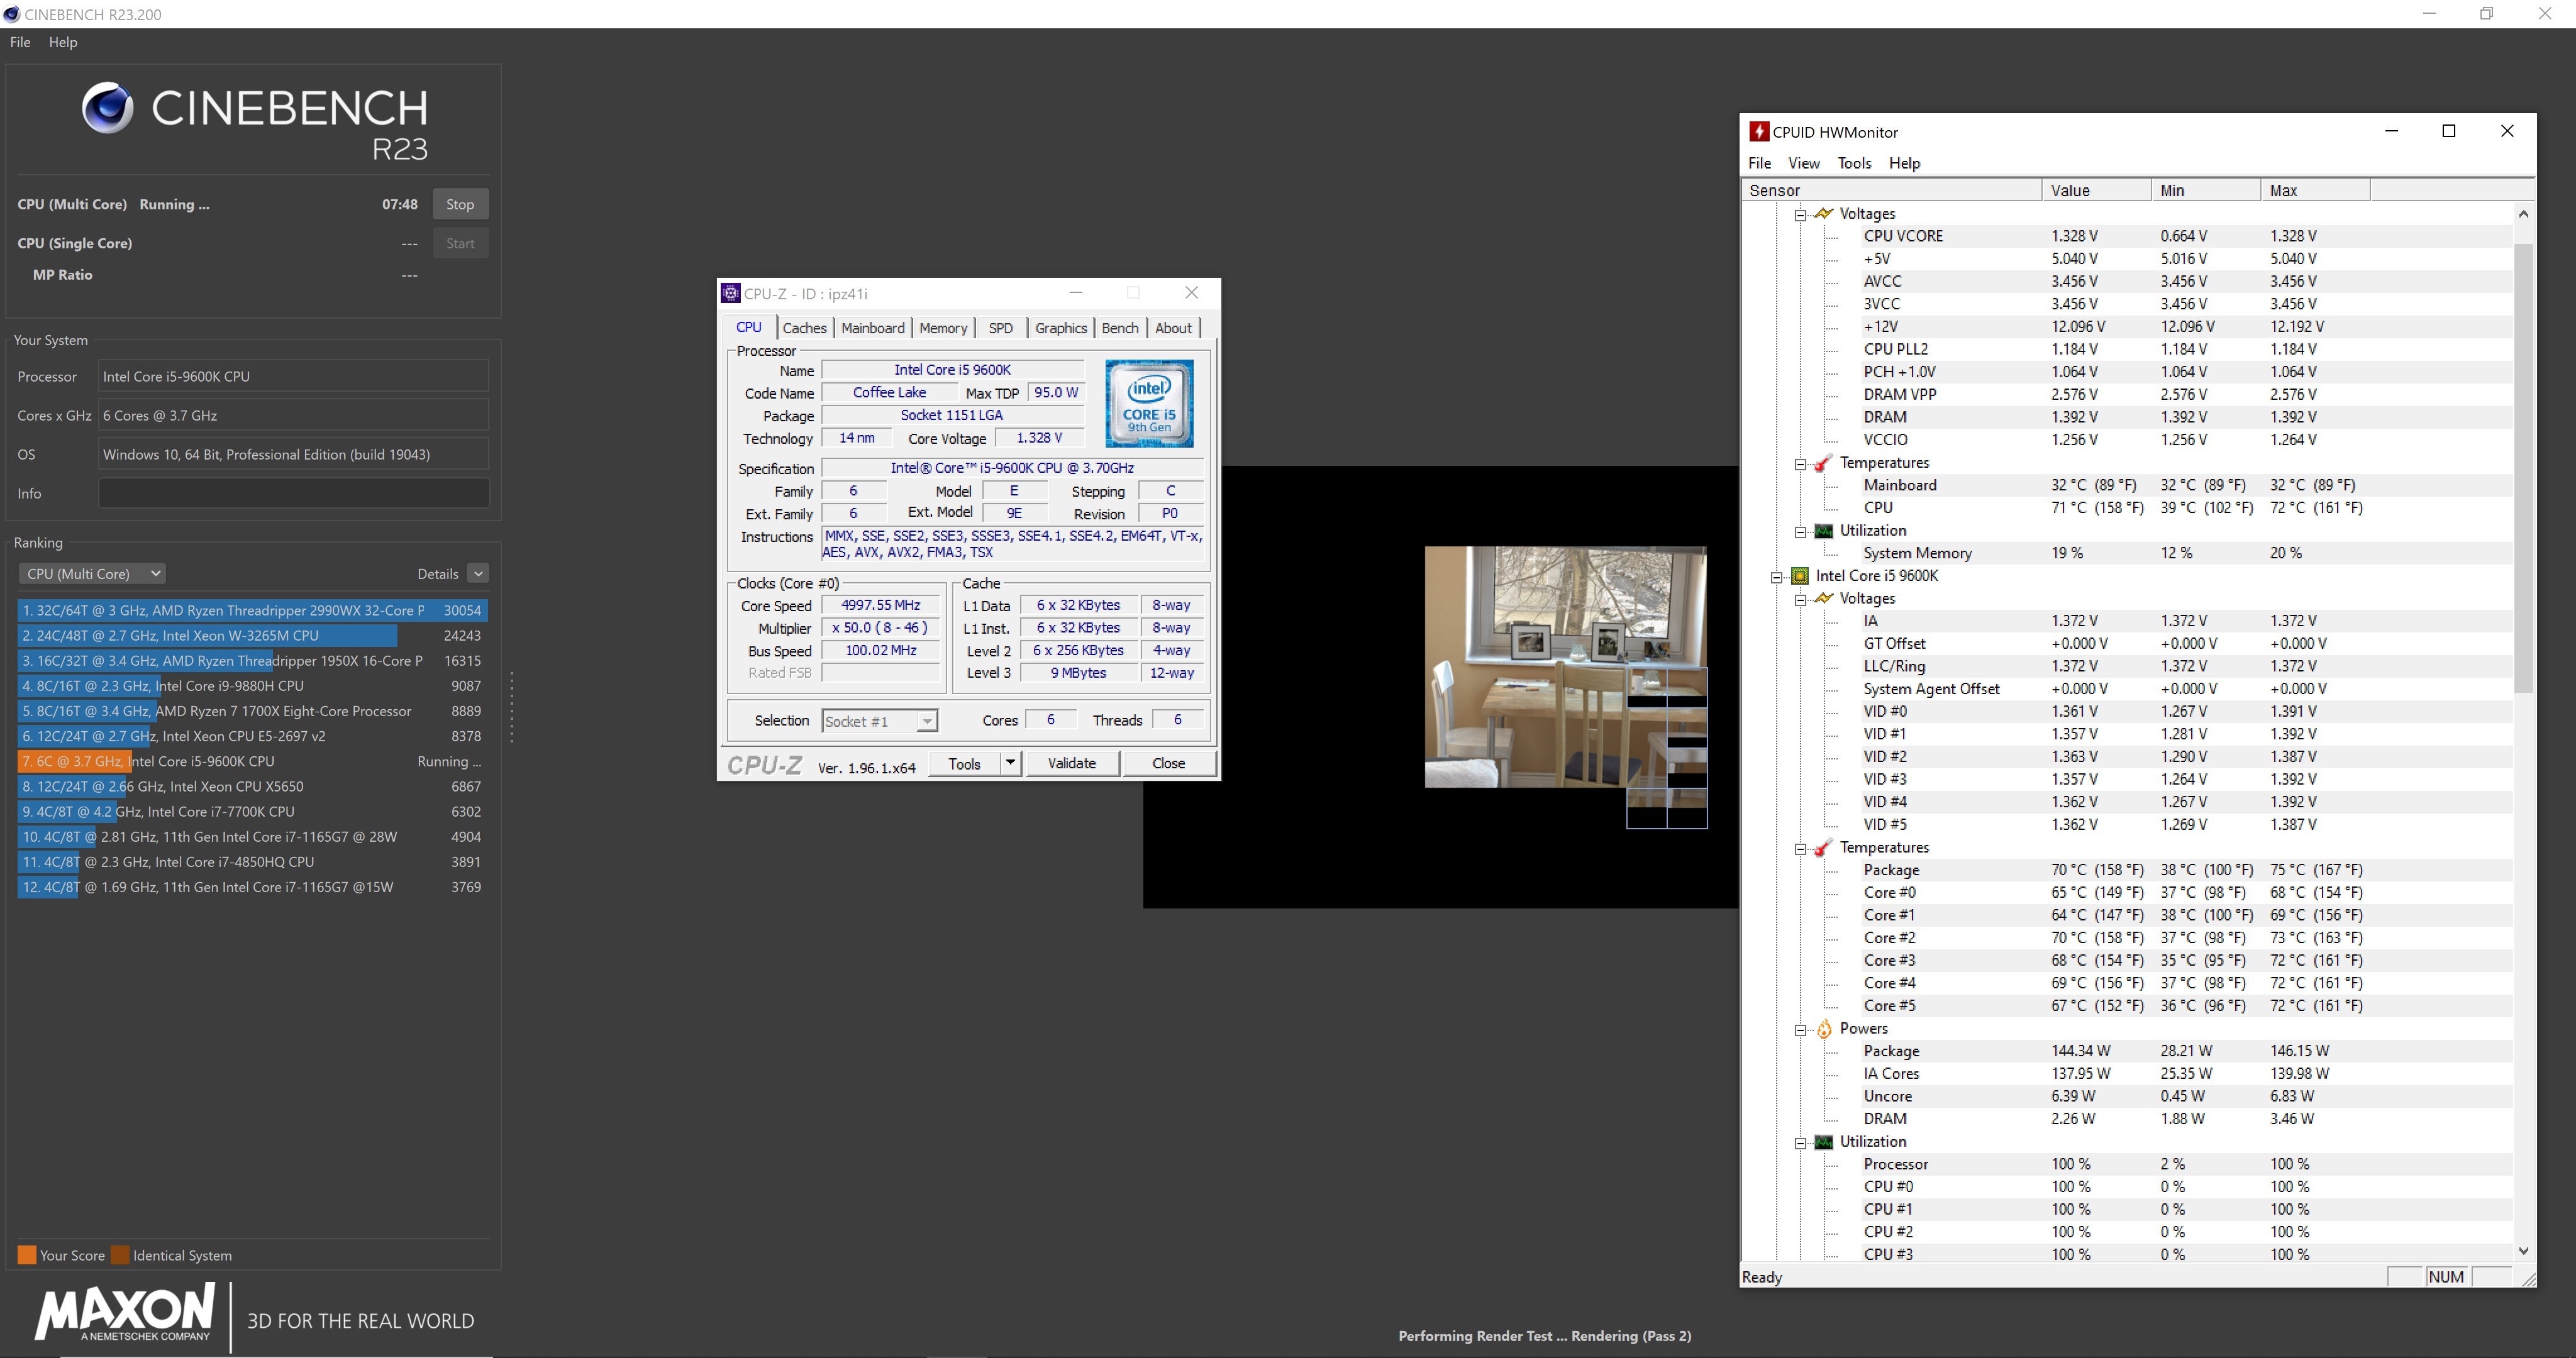Collapse the Intel Core i5 9600K tree node
The width and height of the screenshot is (2576, 1358).
click(1776, 577)
